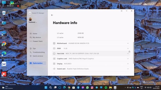
Task: Click the Realtek High Definition Audio text
Action: coord(78,69)
